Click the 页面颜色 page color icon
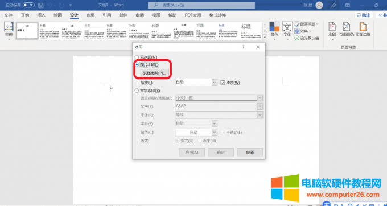 [x=347, y=27]
